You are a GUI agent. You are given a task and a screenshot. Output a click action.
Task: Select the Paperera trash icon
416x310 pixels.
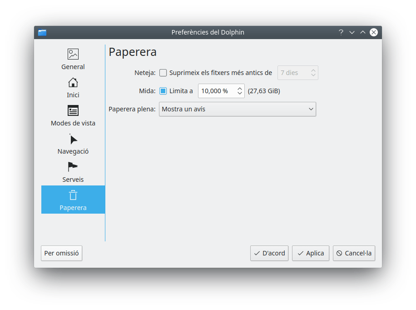click(73, 195)
